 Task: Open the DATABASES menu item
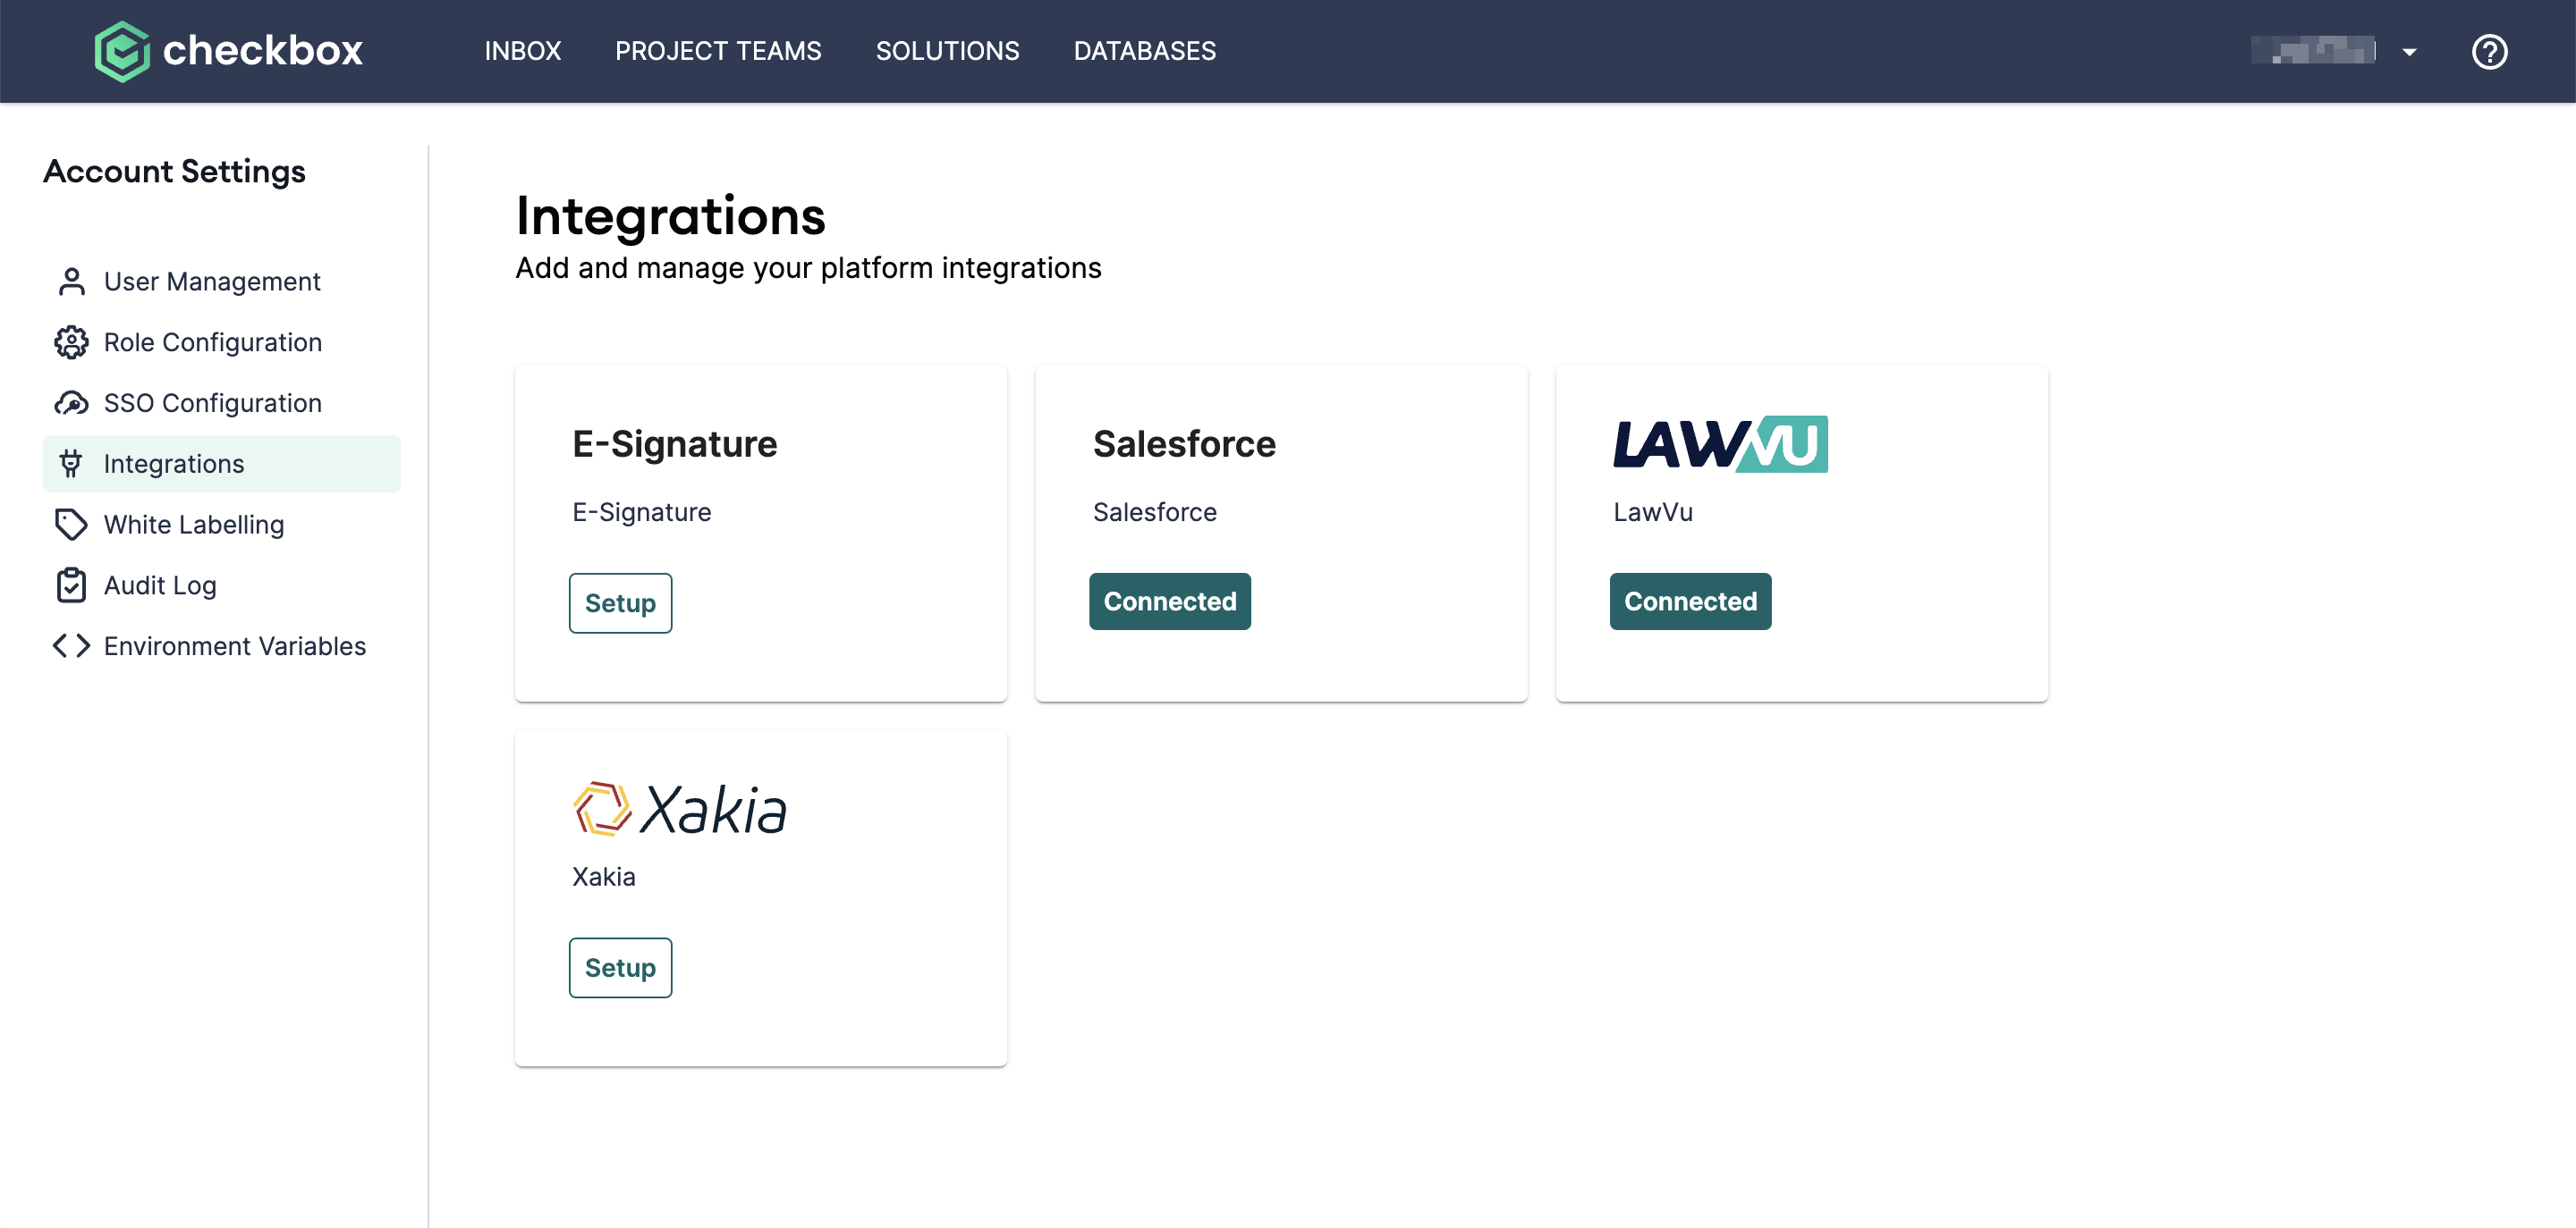(x=1144, y=51)
